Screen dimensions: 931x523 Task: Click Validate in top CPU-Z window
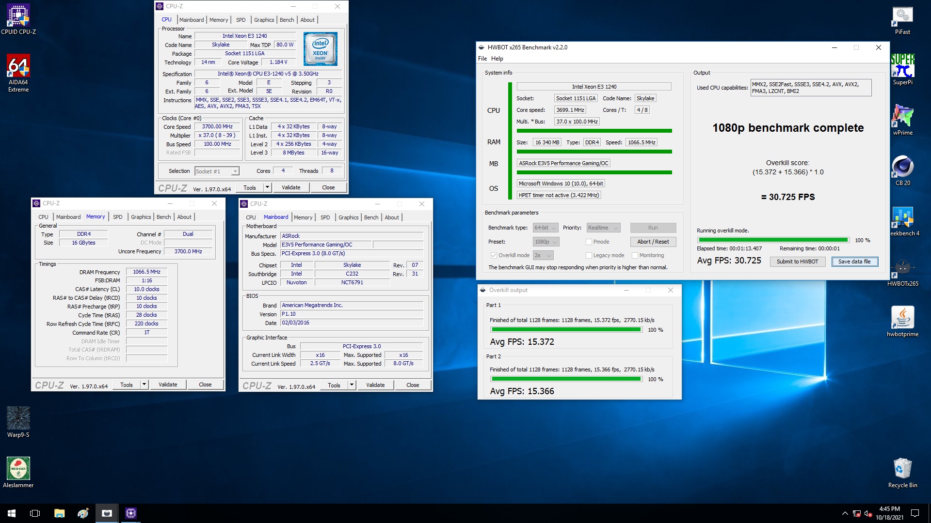(291, 187)
